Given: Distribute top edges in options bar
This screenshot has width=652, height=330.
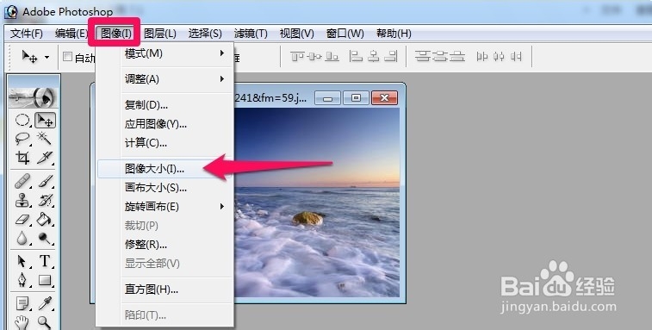Looking at the screenshot, I should pos(422,56).
